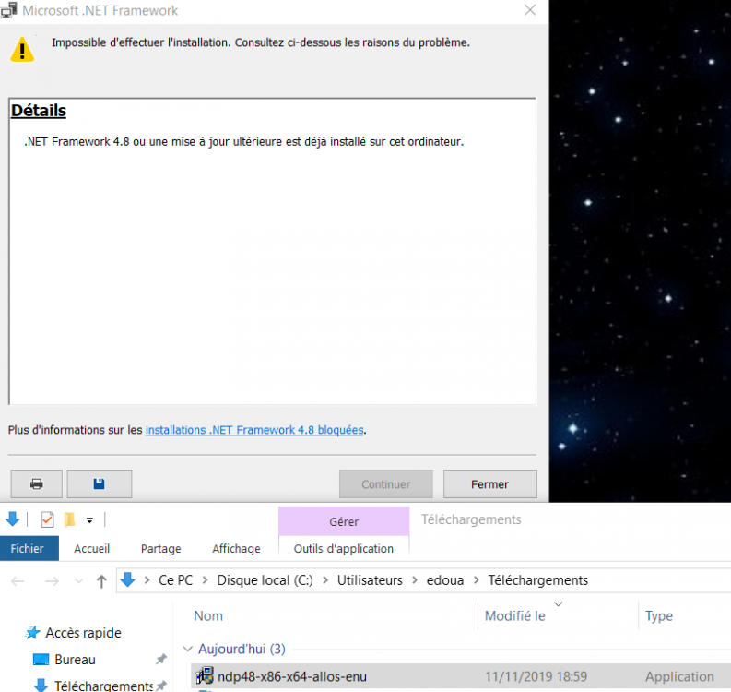Expand the chevron before Ce PC in address bar
This screenshot has height=692, width=731.
(x=147, y=580)
